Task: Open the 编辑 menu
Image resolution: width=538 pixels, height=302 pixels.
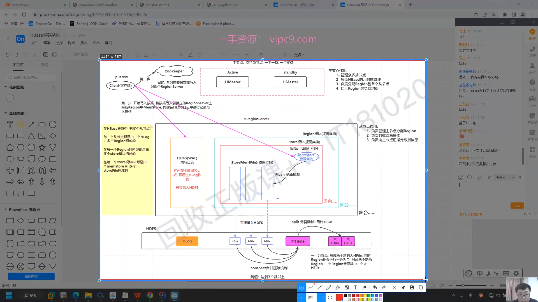Action: pos(47,43)
